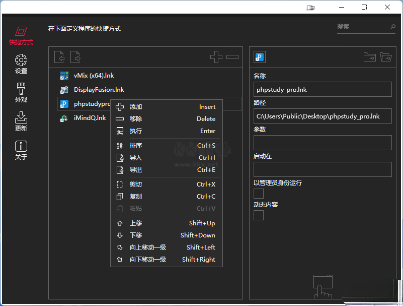Choose 向上移动一级 from the context menu
Viewport: 403px width, 306px height.
coord(167,248)
